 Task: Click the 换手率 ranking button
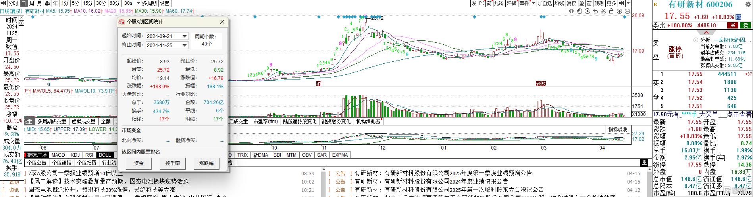173,163
